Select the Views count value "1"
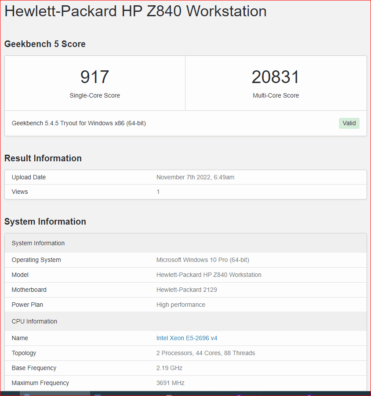 click(158, 192)
